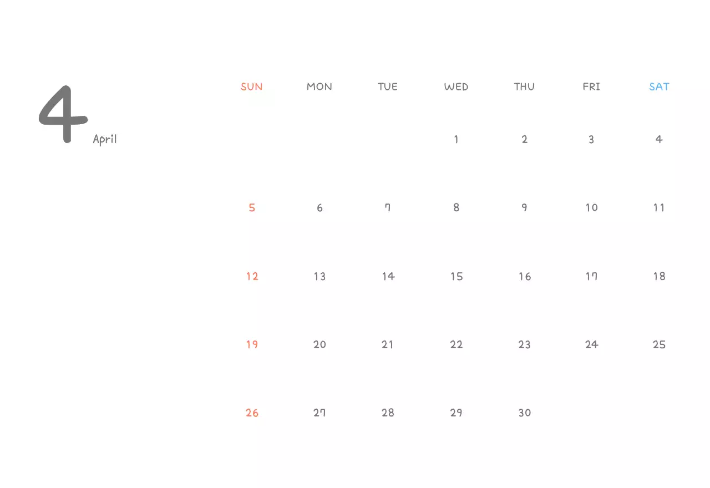Select date 30 on the calendar
The height and width of the screenshot is (488, 710).
pyautogui.click(x=524, y=413)
